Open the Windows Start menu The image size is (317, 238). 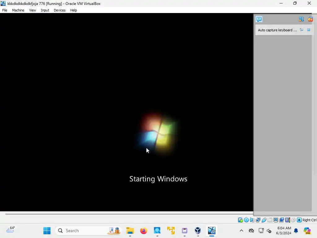pyautogui.click(x=47, y=231)
